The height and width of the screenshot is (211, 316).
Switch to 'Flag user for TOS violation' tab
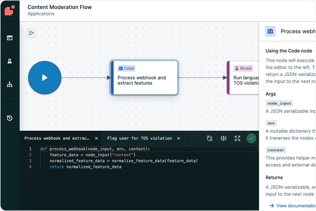(x=140, y=138)
